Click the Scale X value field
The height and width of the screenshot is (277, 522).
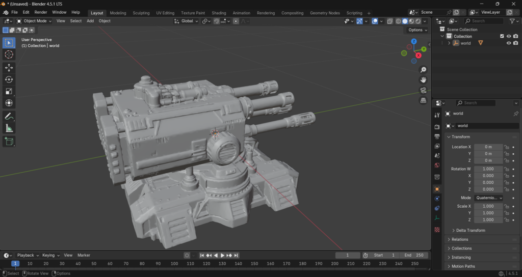click(x=488, y=206)
